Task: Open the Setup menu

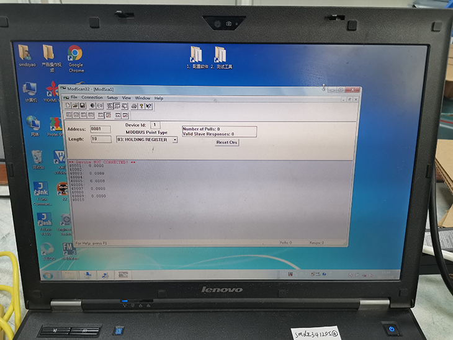Action: point(112,98)
